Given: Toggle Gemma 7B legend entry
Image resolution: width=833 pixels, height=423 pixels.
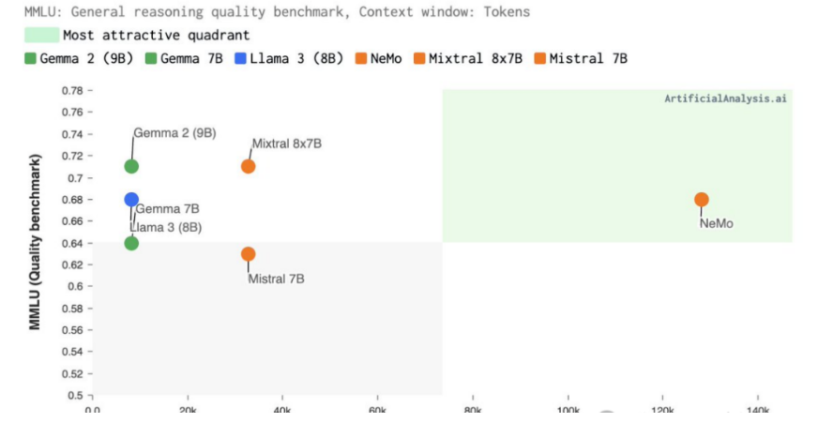Looking at the screenshot, I should tap(185, 58).
